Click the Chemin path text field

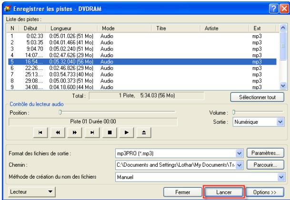pos(176,165)
